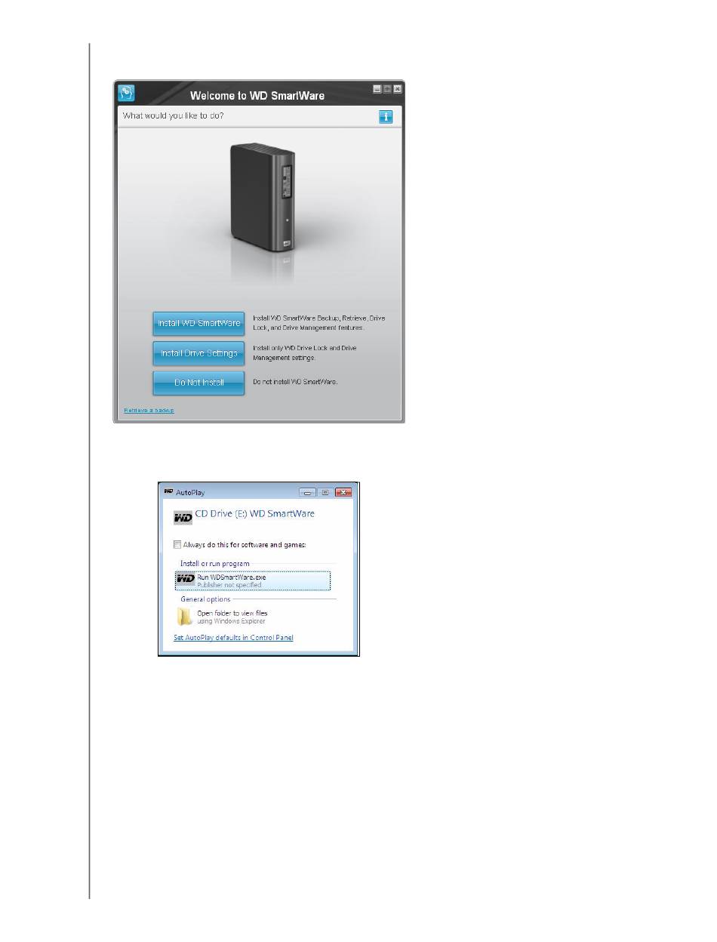Viewport: 717px width, 942px height.
Task: Run WDSmartWare.exe from AutoPlay
Action: click(253, 580)
